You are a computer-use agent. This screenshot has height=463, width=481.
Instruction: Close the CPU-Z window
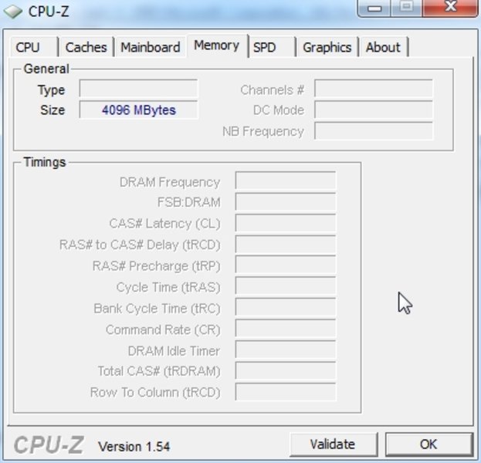coord(450,8)
